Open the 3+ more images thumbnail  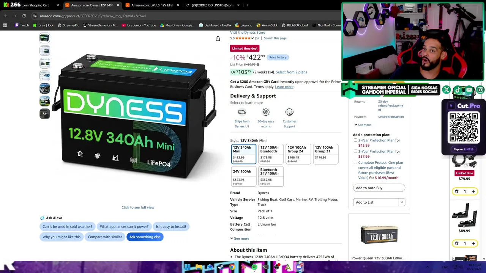pyautogui.click(x=45, y=114)
